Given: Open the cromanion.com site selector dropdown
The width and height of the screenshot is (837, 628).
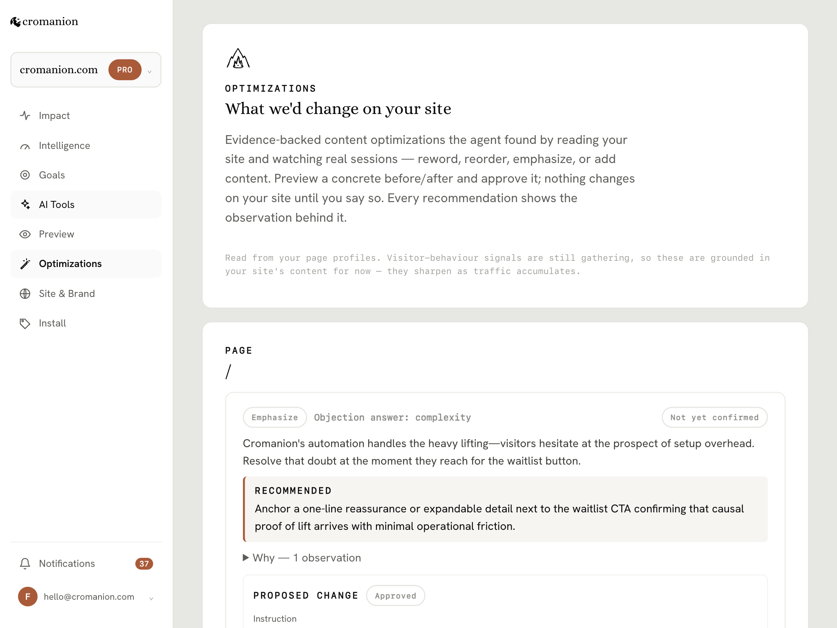Looking at the screenshot, I should (86, 70).
